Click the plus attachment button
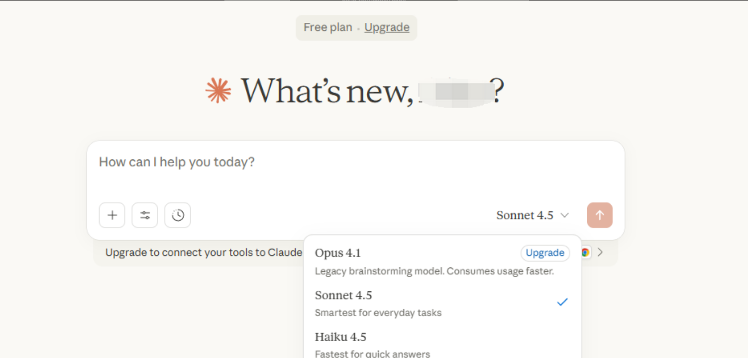The width and height of the screenshot is (748, 358). pos(112,215)
